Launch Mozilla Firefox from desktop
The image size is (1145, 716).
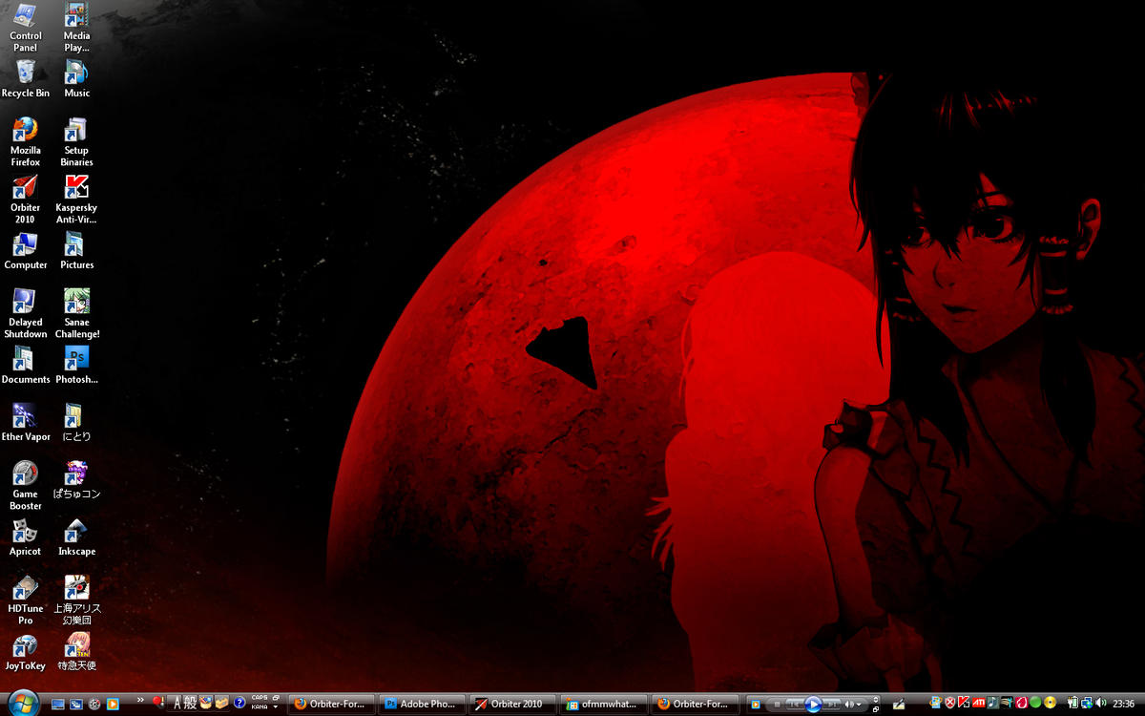(26, 141)
